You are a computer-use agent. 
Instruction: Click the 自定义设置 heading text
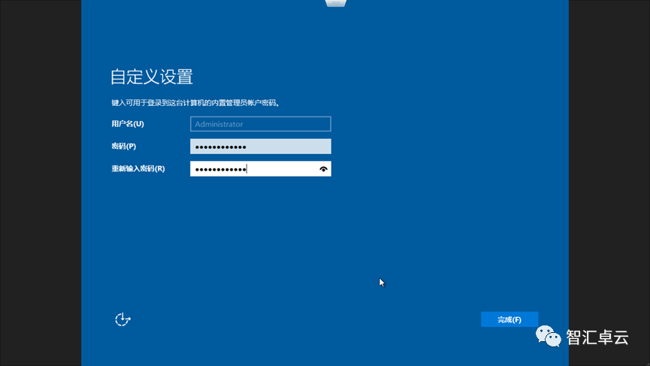pyautogui.click(x=152, y=77)
